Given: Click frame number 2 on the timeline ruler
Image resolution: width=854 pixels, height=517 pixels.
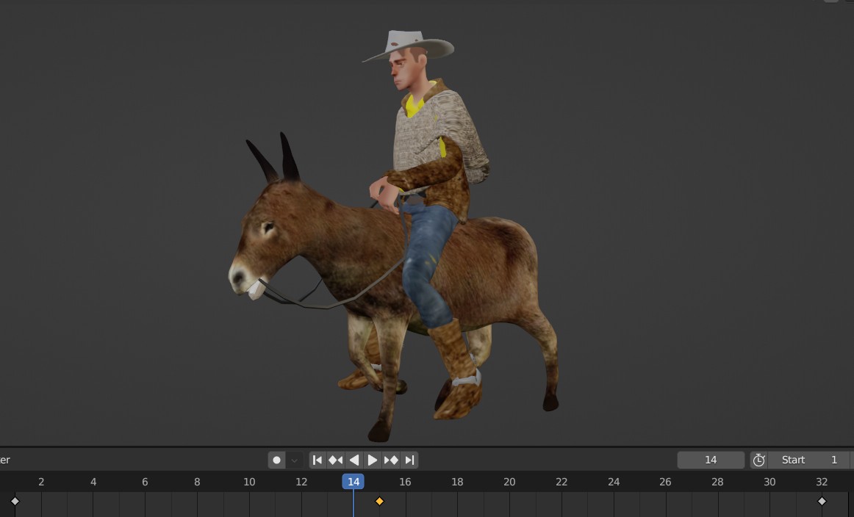Looking at the screenshot, I should point(41,482).
